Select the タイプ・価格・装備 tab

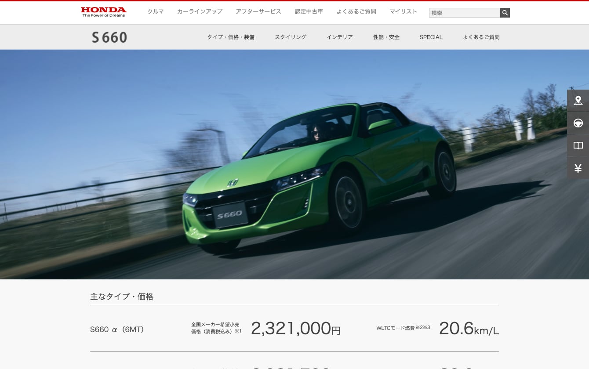tap(231, 37)
